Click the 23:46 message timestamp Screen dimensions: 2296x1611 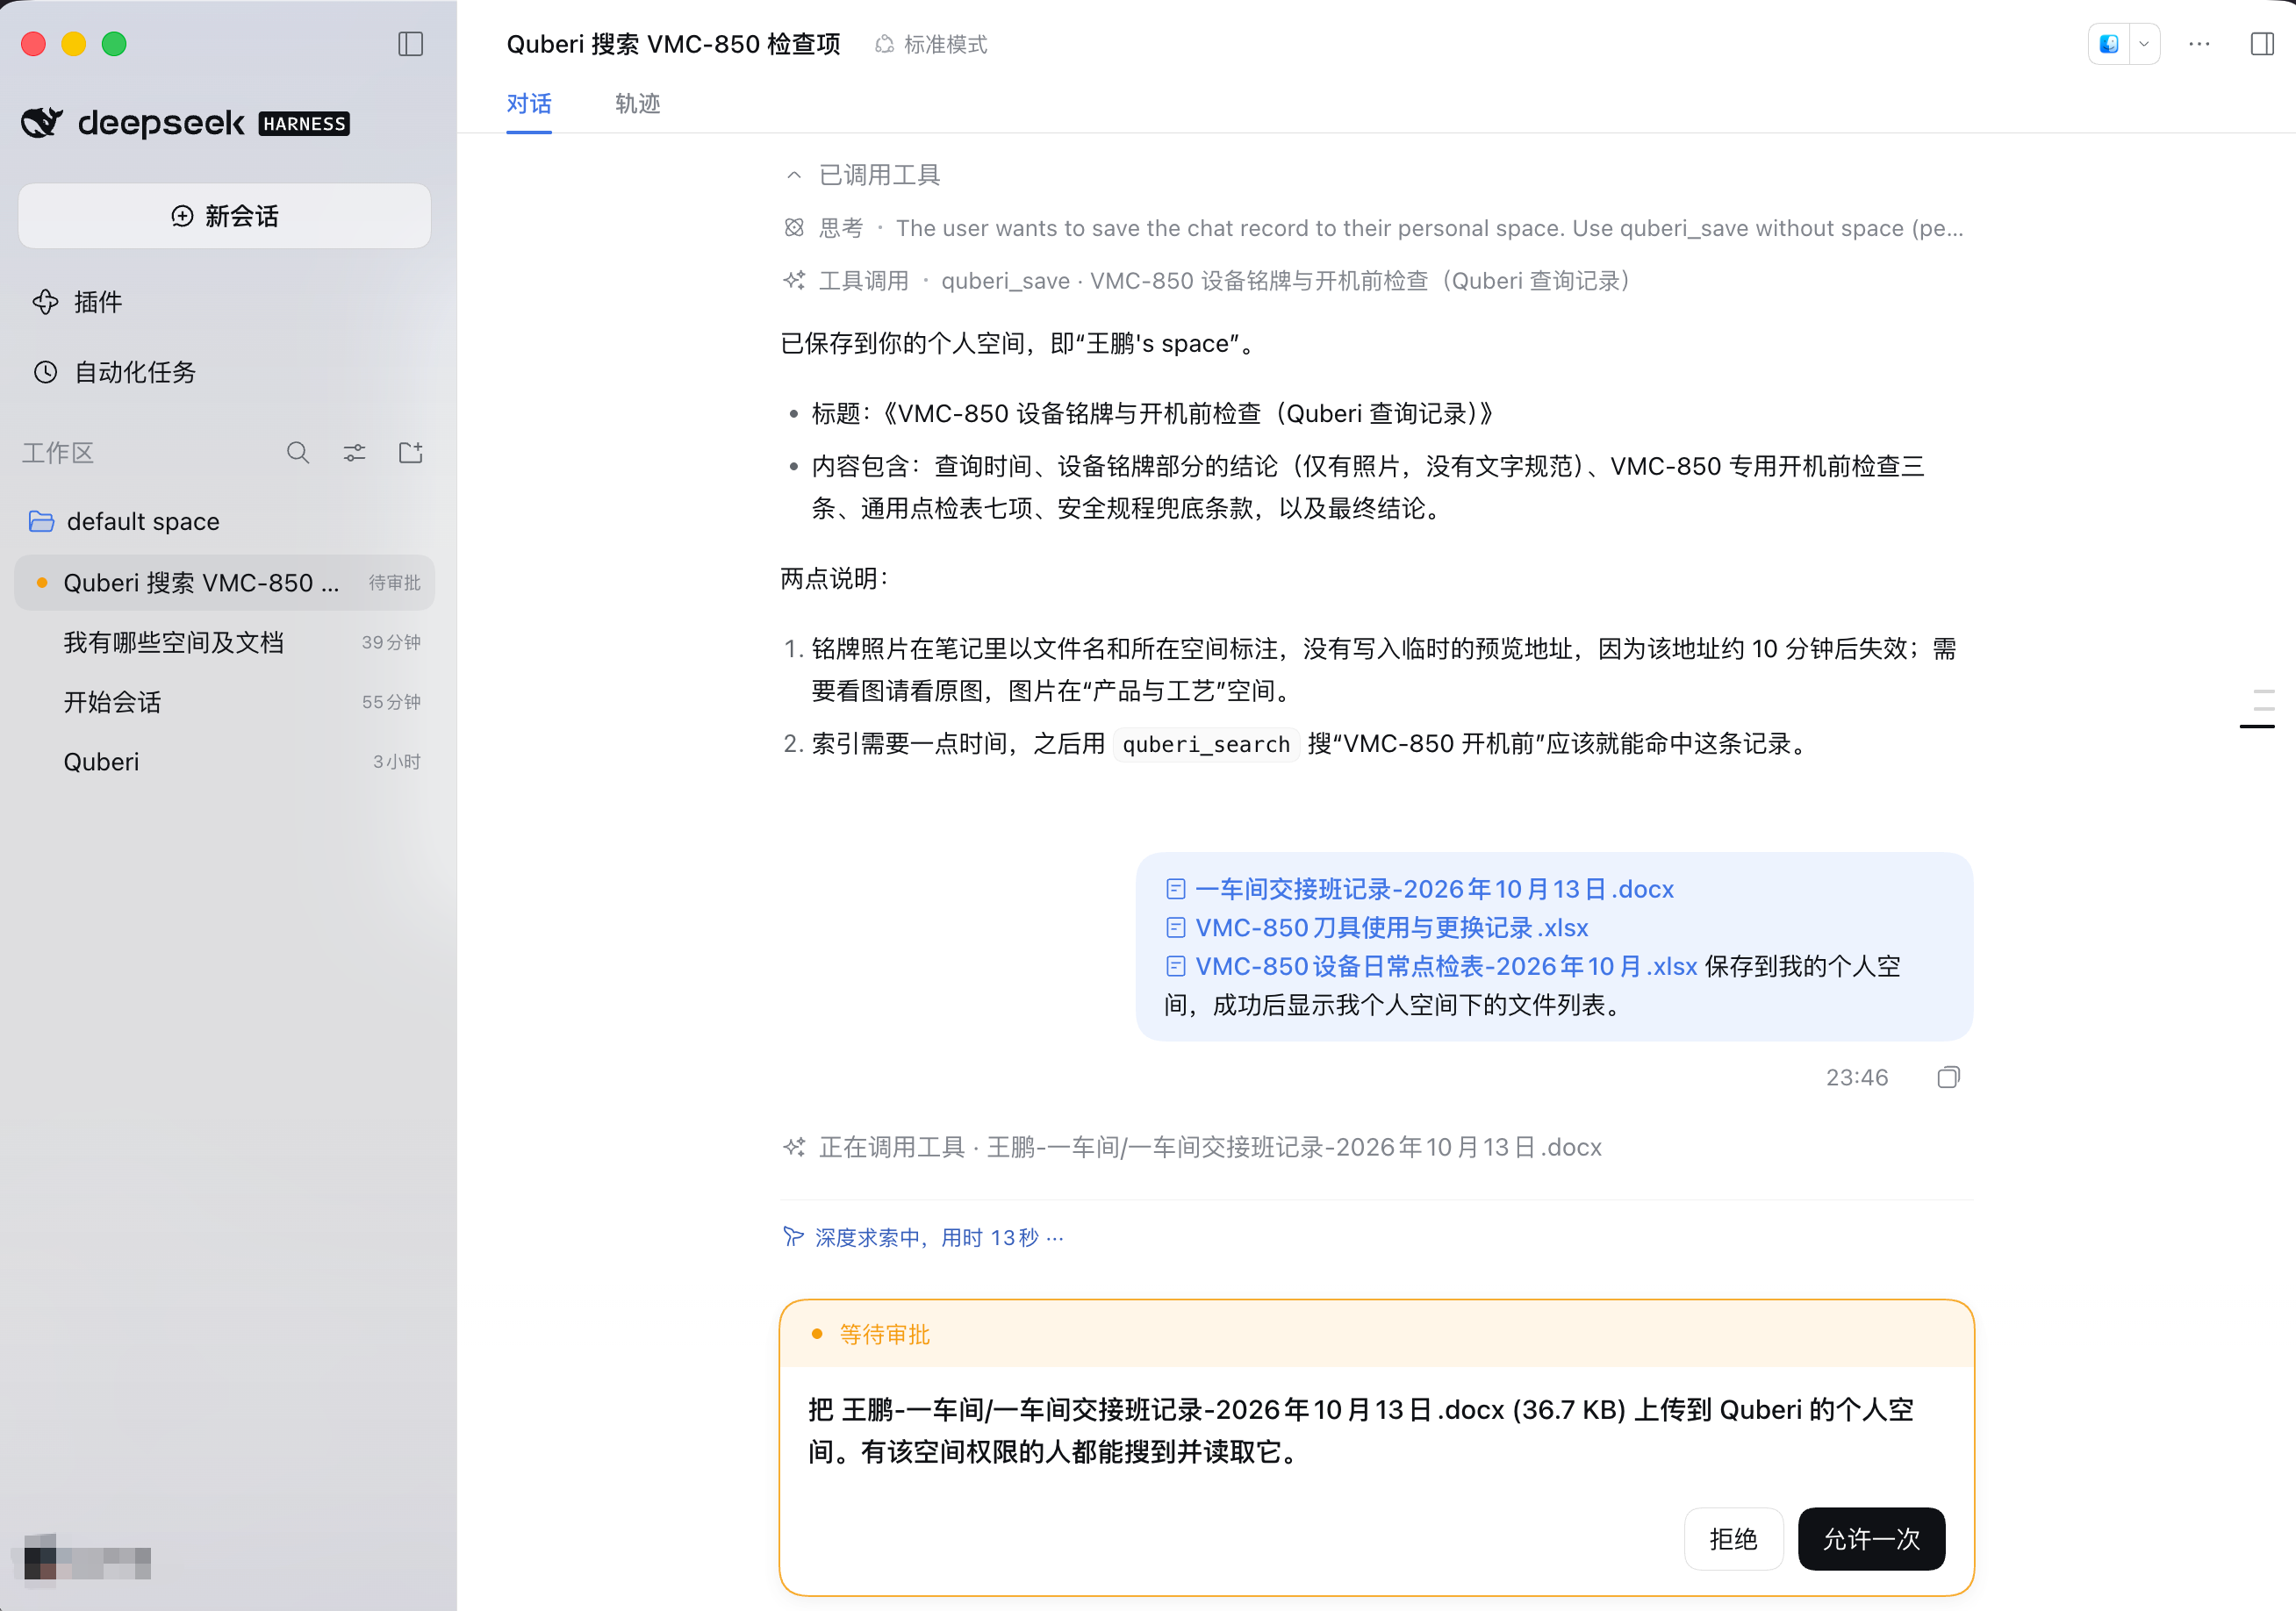coord(1856,1077)
